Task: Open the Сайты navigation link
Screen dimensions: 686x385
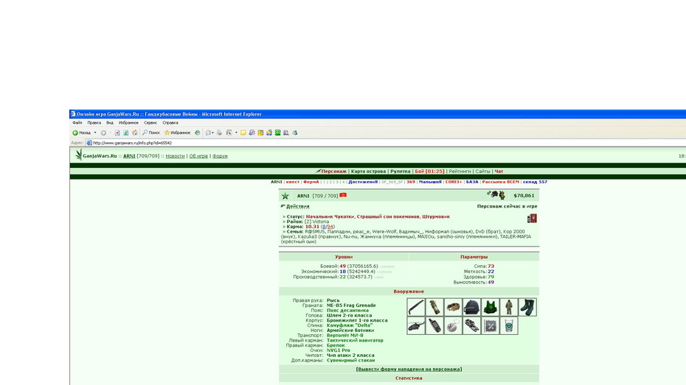Action: tap(482, 172)
